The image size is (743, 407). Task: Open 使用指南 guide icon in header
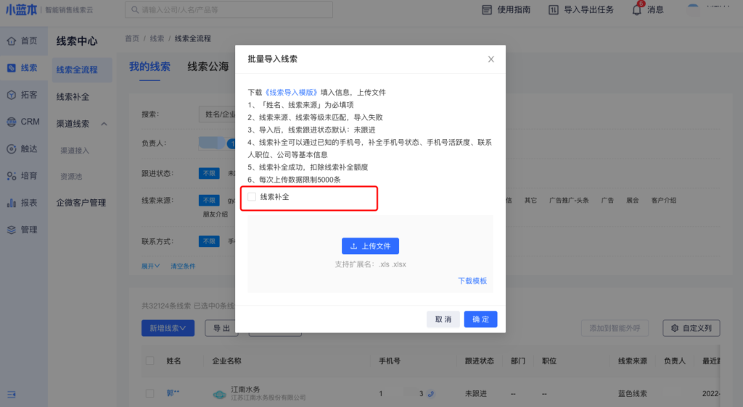tap(487, 10)
